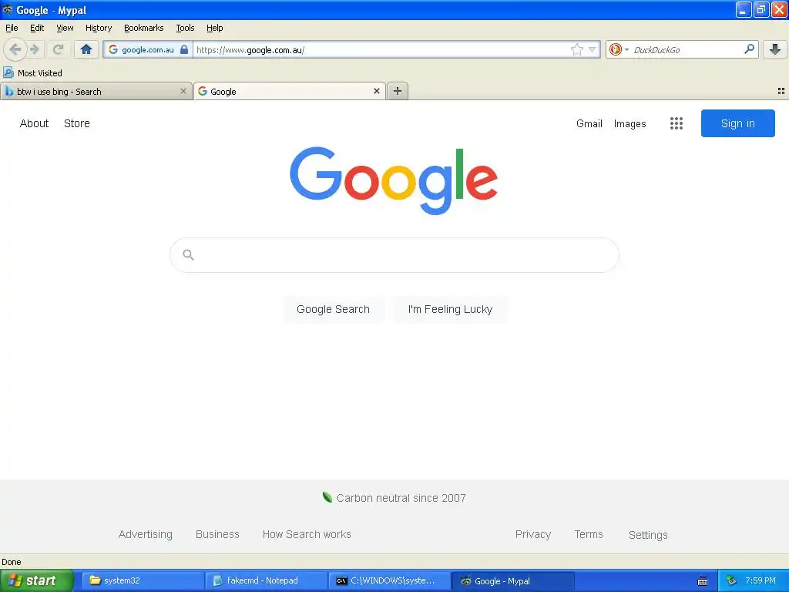789x592 pixels.
Task: Open the Business footer link
Action: coord(217,534)
